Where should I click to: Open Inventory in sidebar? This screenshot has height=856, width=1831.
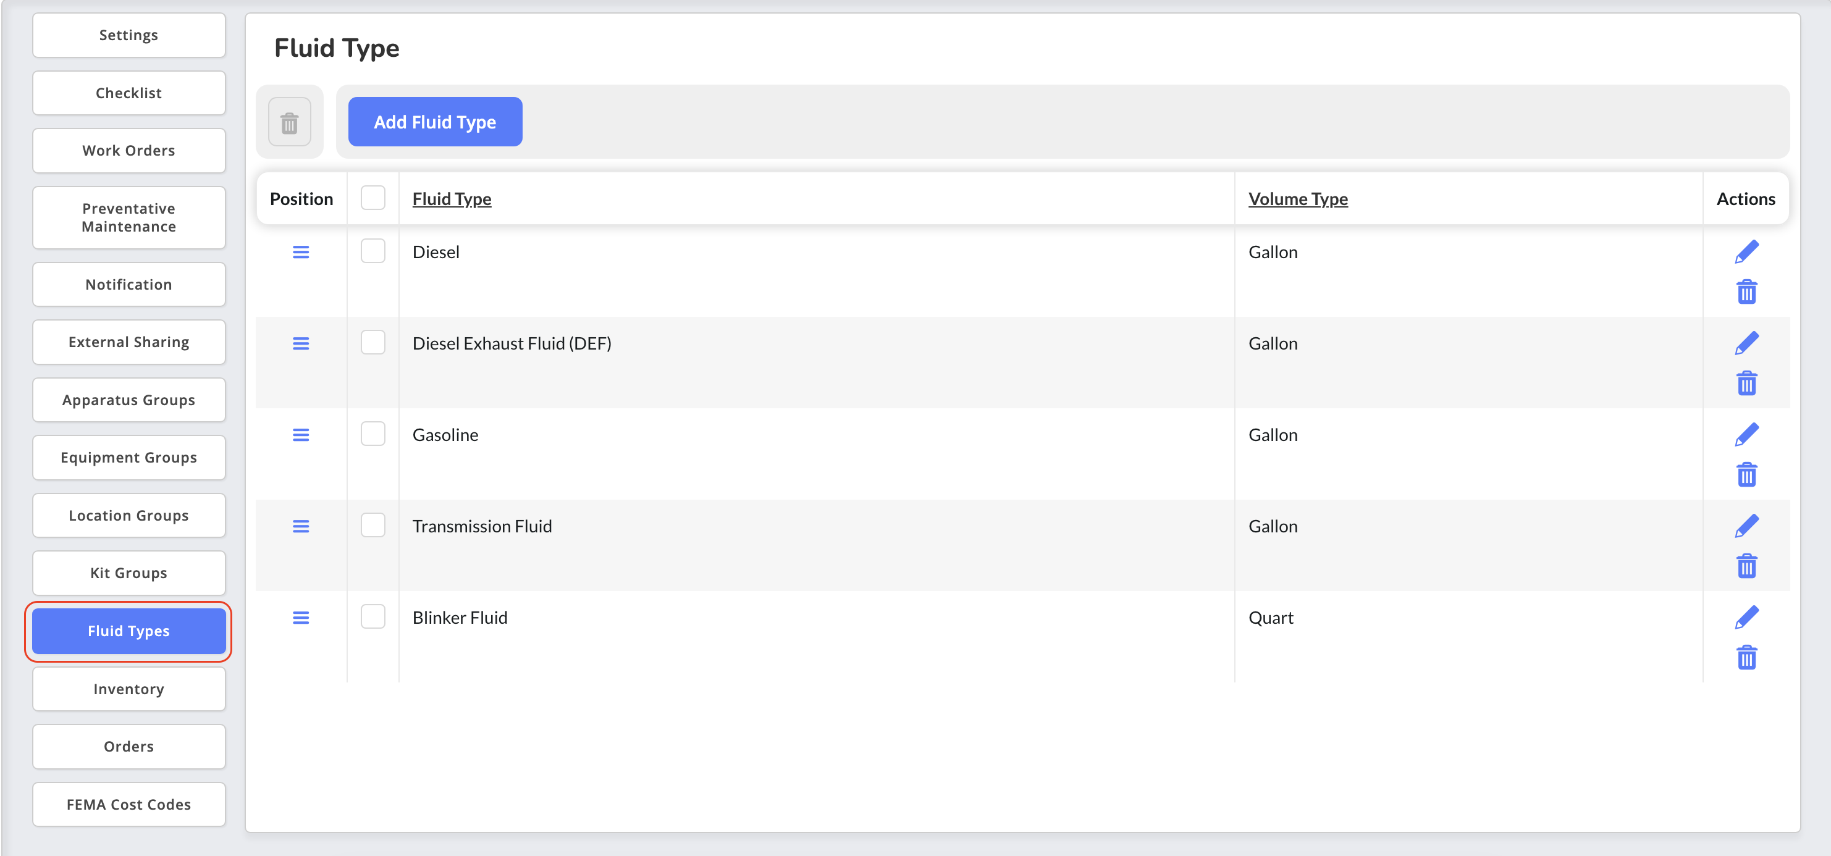(x=128, y=689)
